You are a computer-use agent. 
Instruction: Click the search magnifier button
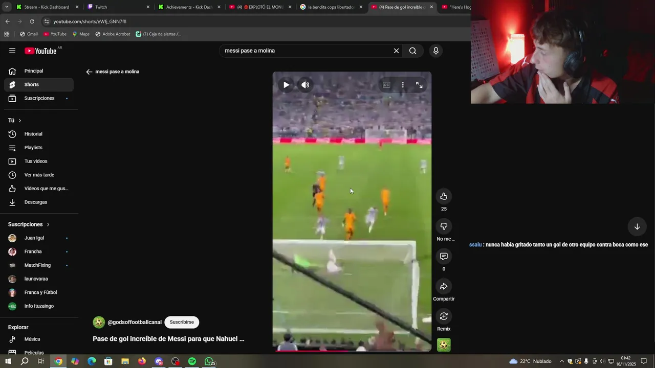tap(412, 51)
